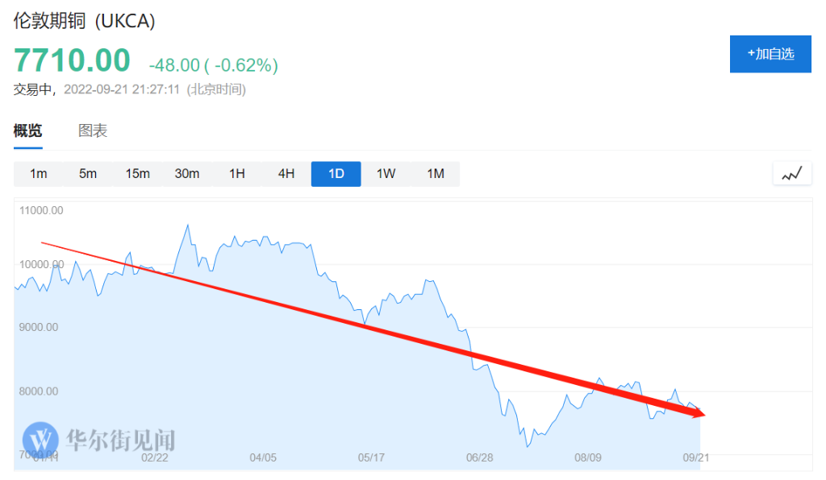The height and width of the screenshot is (480, 826).
Task: Select the 1M monthly interval
Action: point(435,174)
